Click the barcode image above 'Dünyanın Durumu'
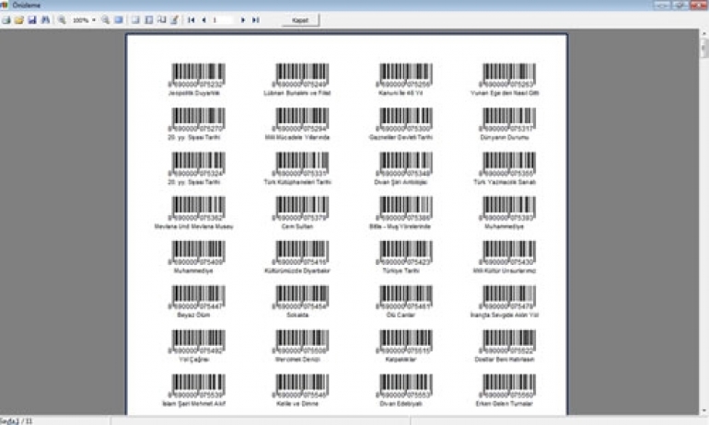709x425 pixels. point(509,118)
